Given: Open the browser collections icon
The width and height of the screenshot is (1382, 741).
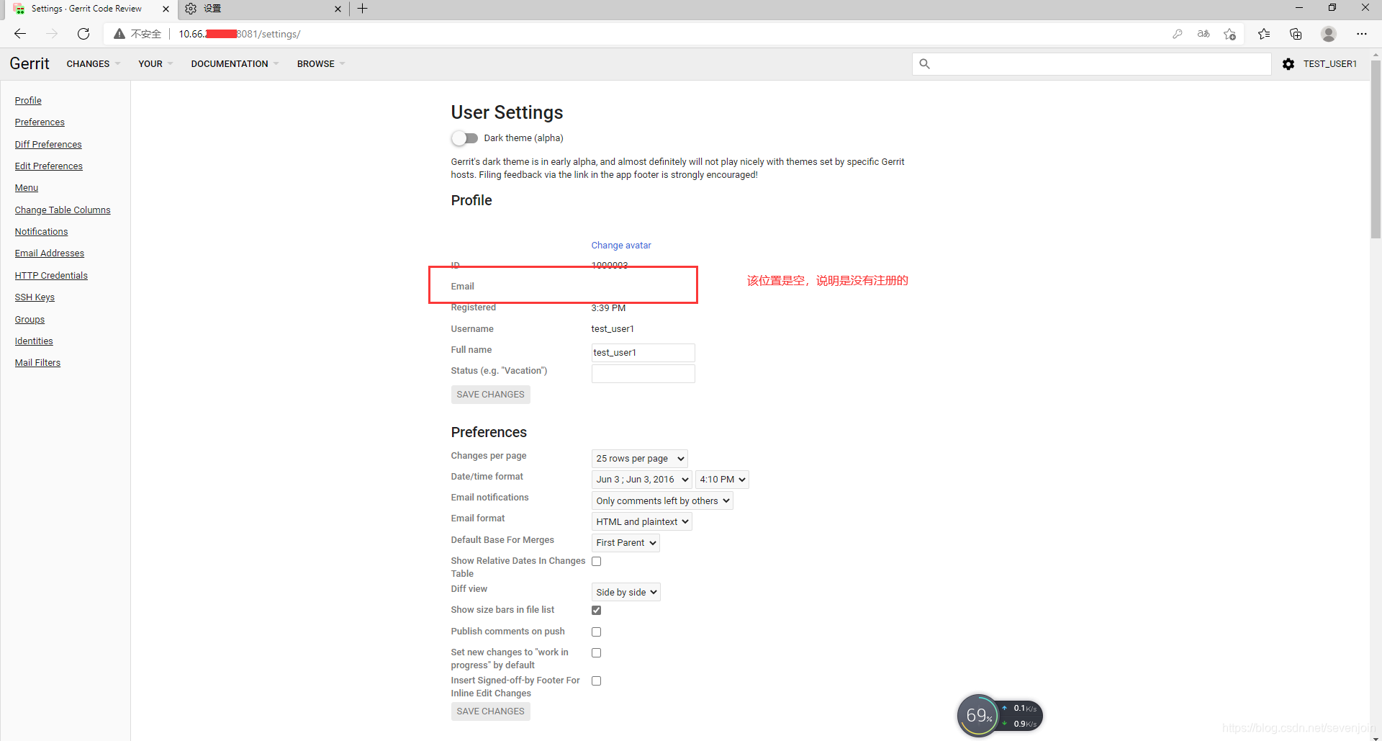Looking at the screenshot, I should tap(1296, 34).
